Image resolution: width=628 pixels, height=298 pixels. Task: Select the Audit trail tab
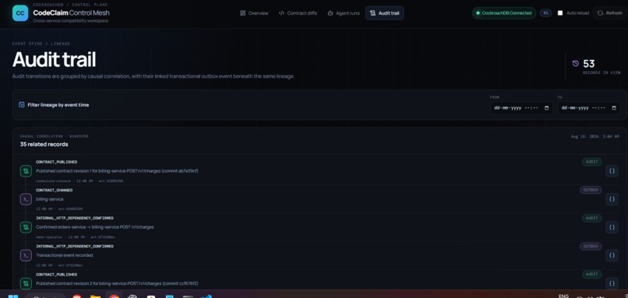point(384,13)
